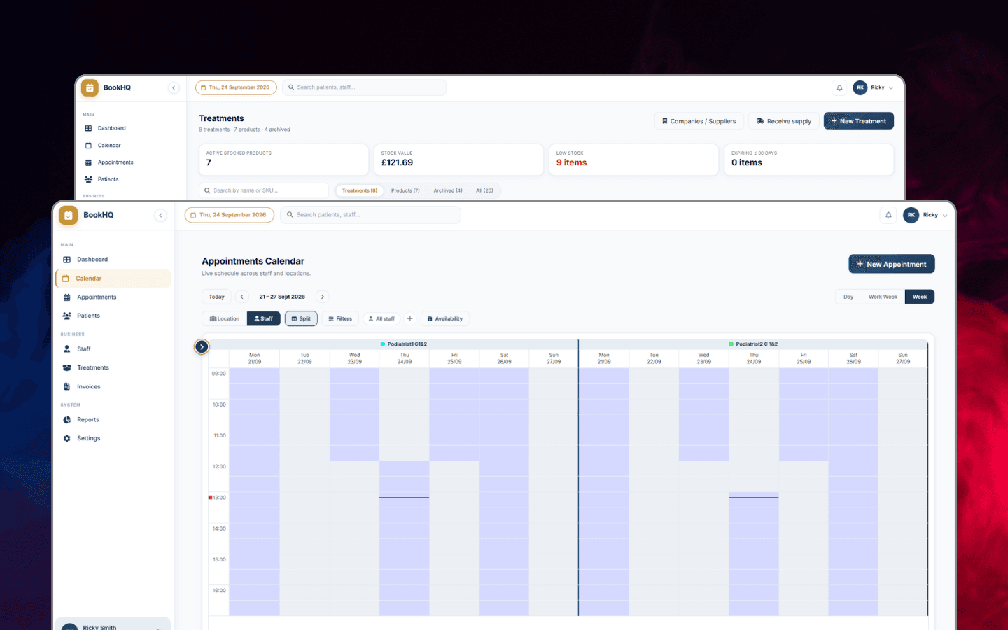The height and width of the screenshot is (630, 1008).
Task: Click the date picker in the front window
Action: tap(230, 215)
